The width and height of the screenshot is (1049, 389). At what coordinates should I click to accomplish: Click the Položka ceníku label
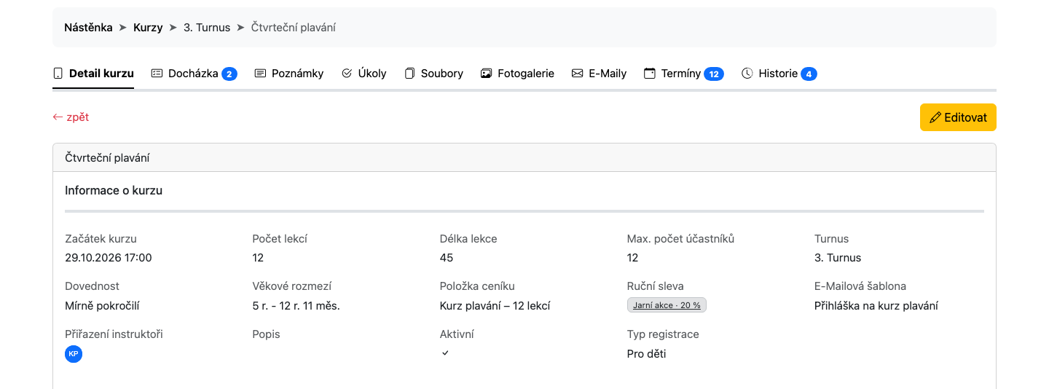477,286
